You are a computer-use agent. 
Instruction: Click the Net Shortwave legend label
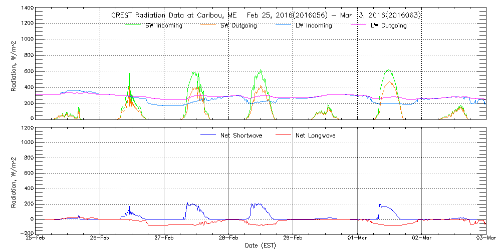241,135
